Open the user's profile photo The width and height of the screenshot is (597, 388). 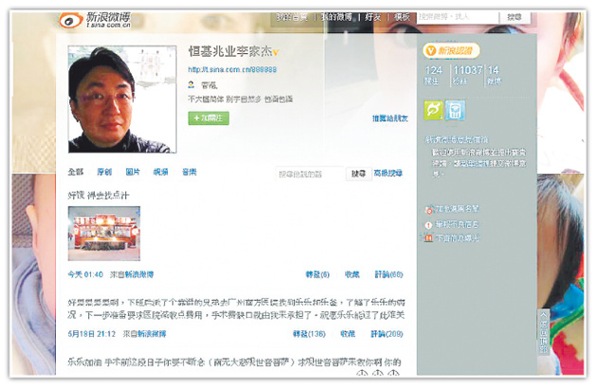point(122,99)
